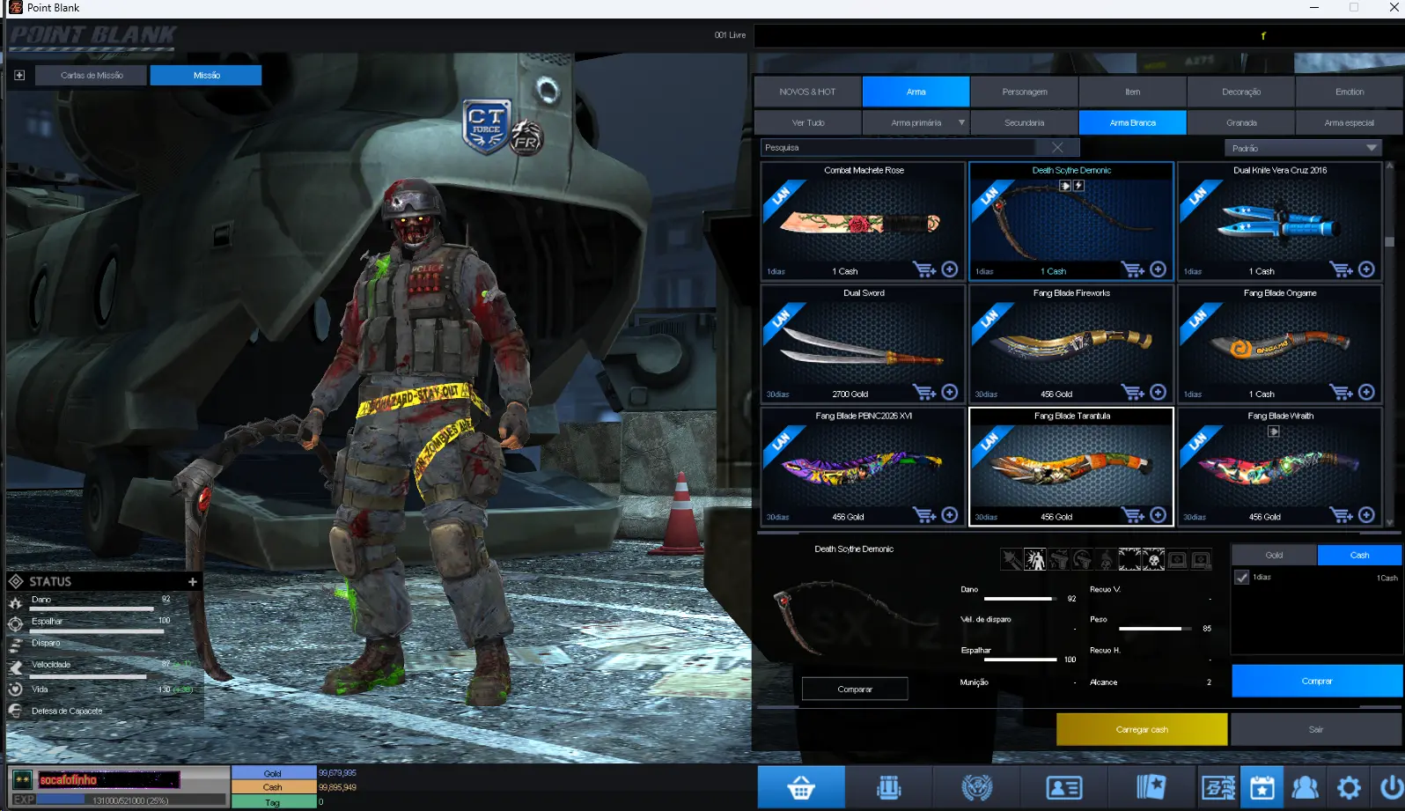Open the friends community icon

[1305, 787]
